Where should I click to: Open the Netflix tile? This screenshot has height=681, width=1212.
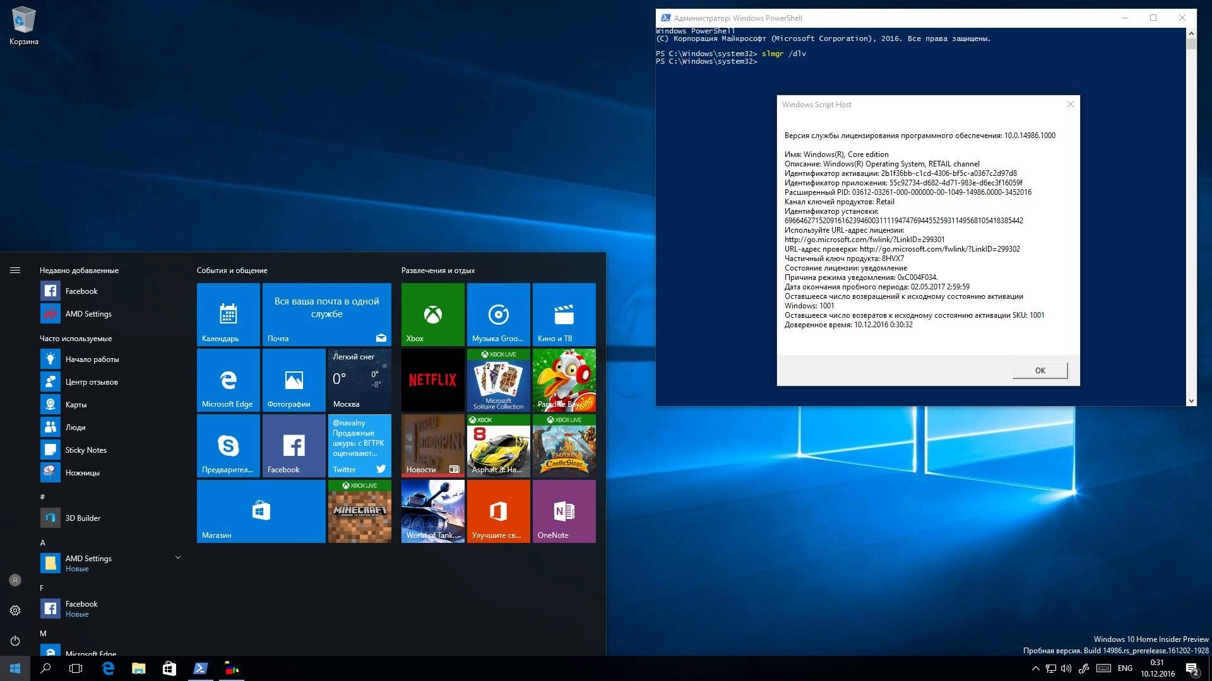coord(433,380)
